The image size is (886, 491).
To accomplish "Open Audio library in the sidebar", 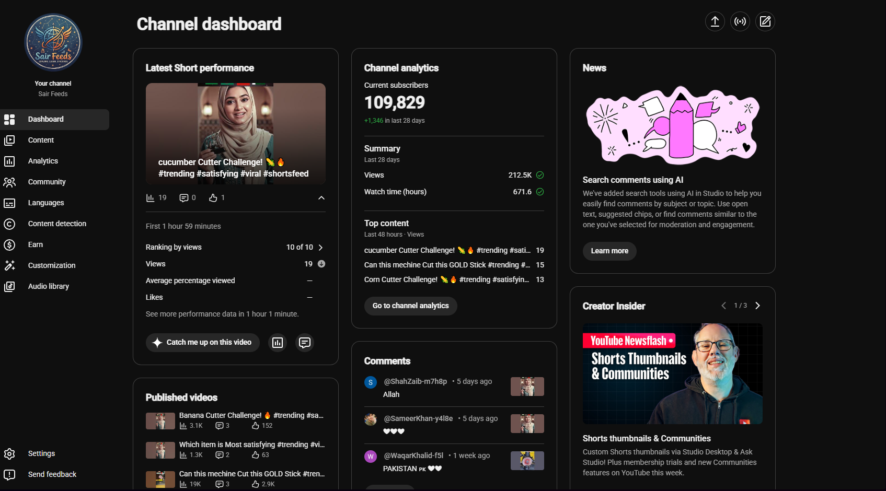I will pyautogui.click(x=54, y=286).
